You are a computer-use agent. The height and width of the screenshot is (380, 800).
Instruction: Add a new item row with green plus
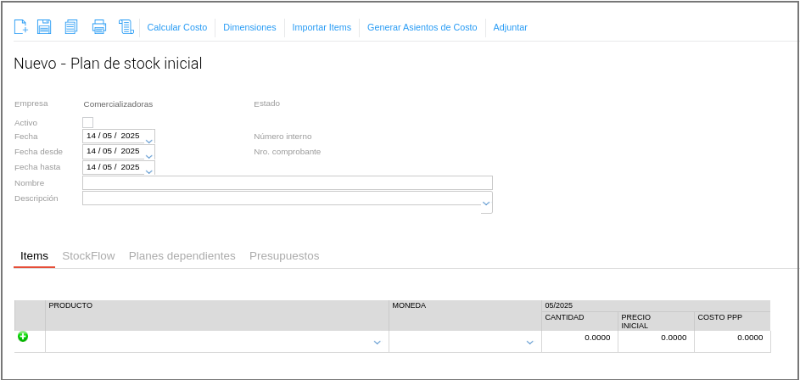(23, 337)
